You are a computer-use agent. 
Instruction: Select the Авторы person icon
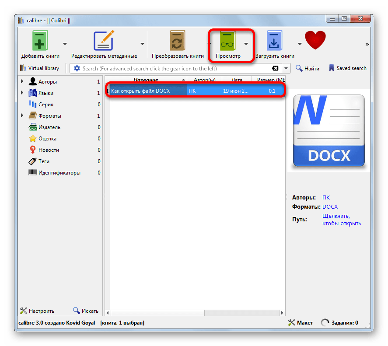point(33,81)
